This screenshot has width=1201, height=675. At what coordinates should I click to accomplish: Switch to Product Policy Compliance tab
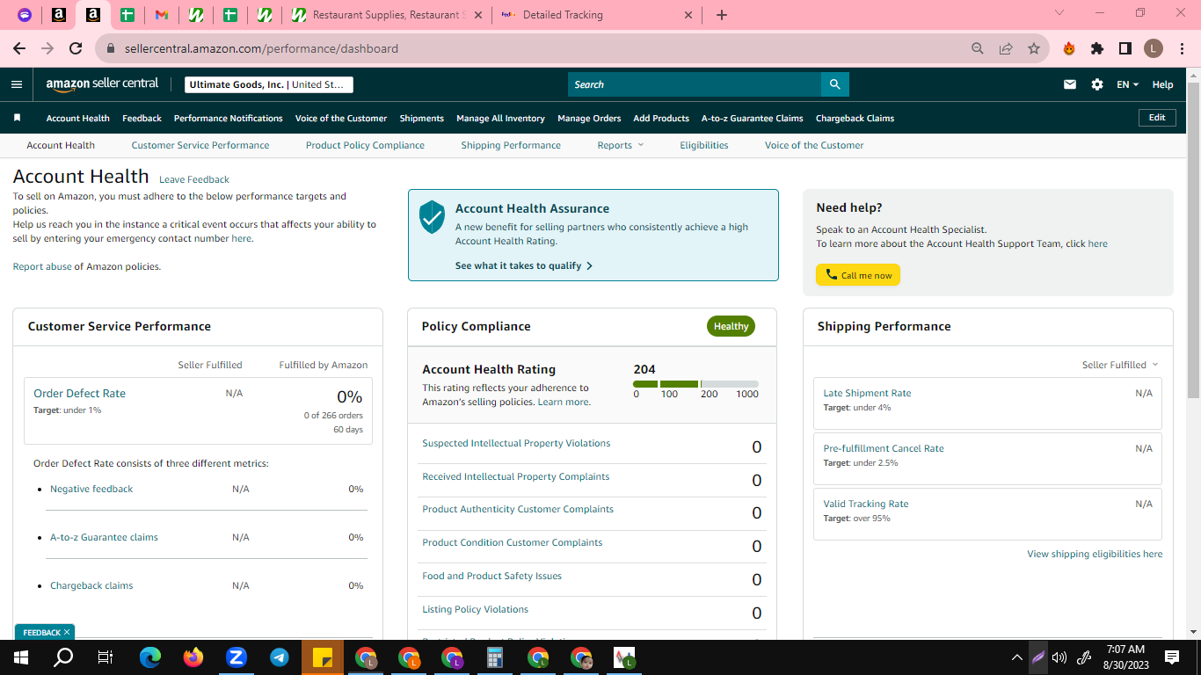tap(365, 145)
